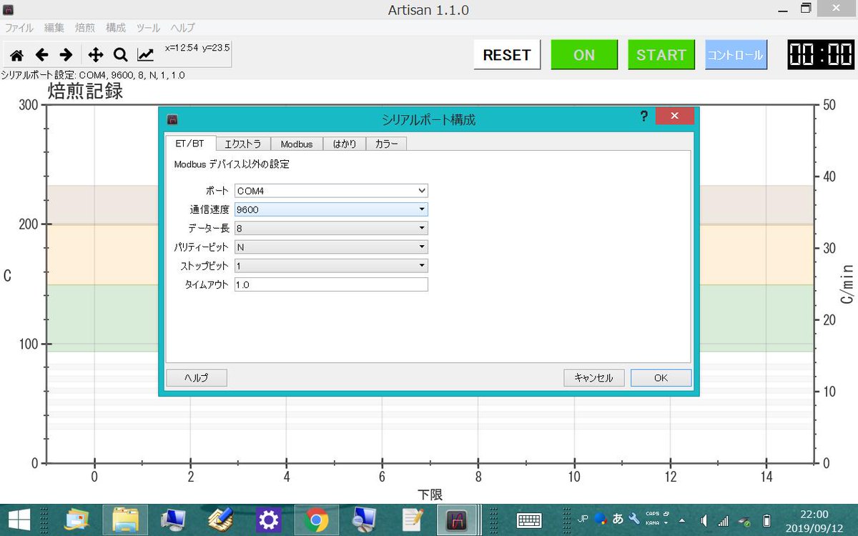The width and height of the screenshot is (858, 536).
Task: Click the dialog's question-mark help icon
Action: [x=644, y=116]
